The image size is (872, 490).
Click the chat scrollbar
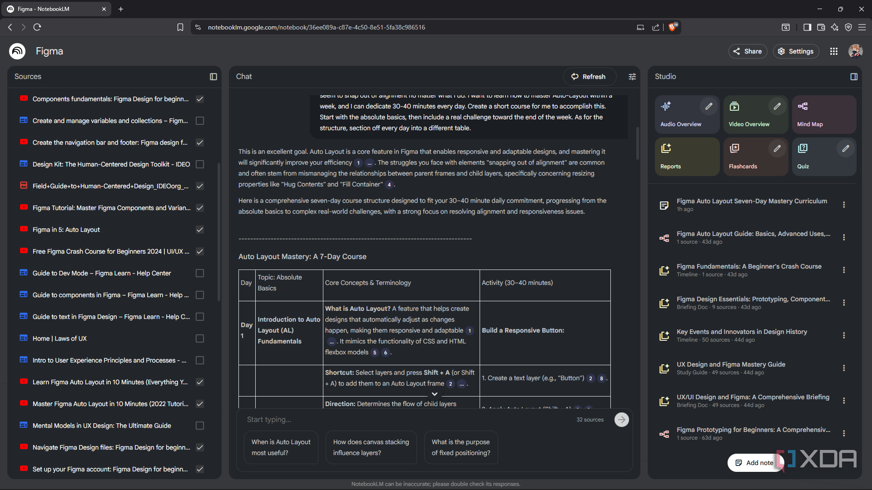(x=637, y=143)
